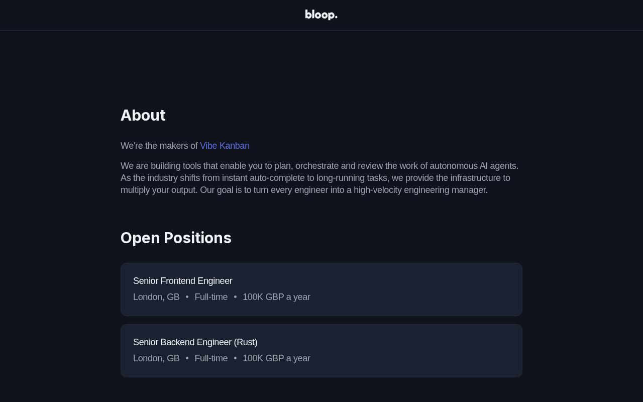Click the paragraph describing autonomous AI agents

319,178
